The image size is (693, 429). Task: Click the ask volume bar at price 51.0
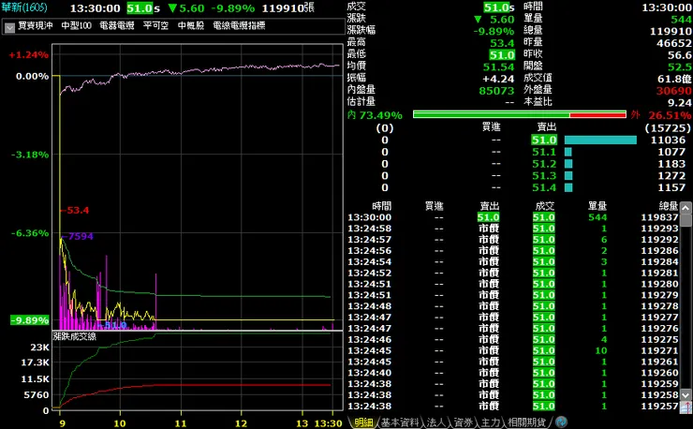coord(600,141)
